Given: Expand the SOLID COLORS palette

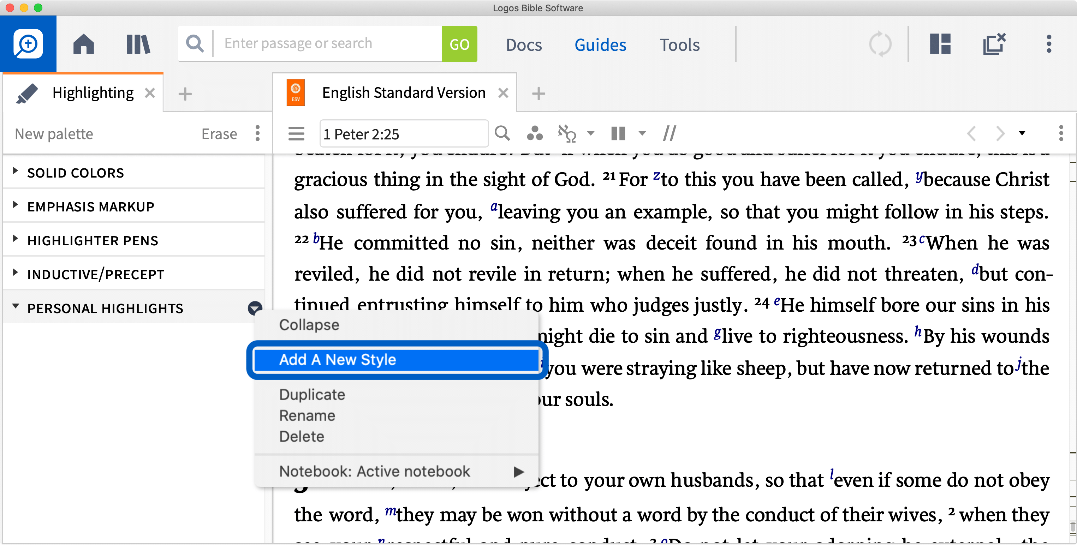Looking at the screenshot, I should 16,171.
